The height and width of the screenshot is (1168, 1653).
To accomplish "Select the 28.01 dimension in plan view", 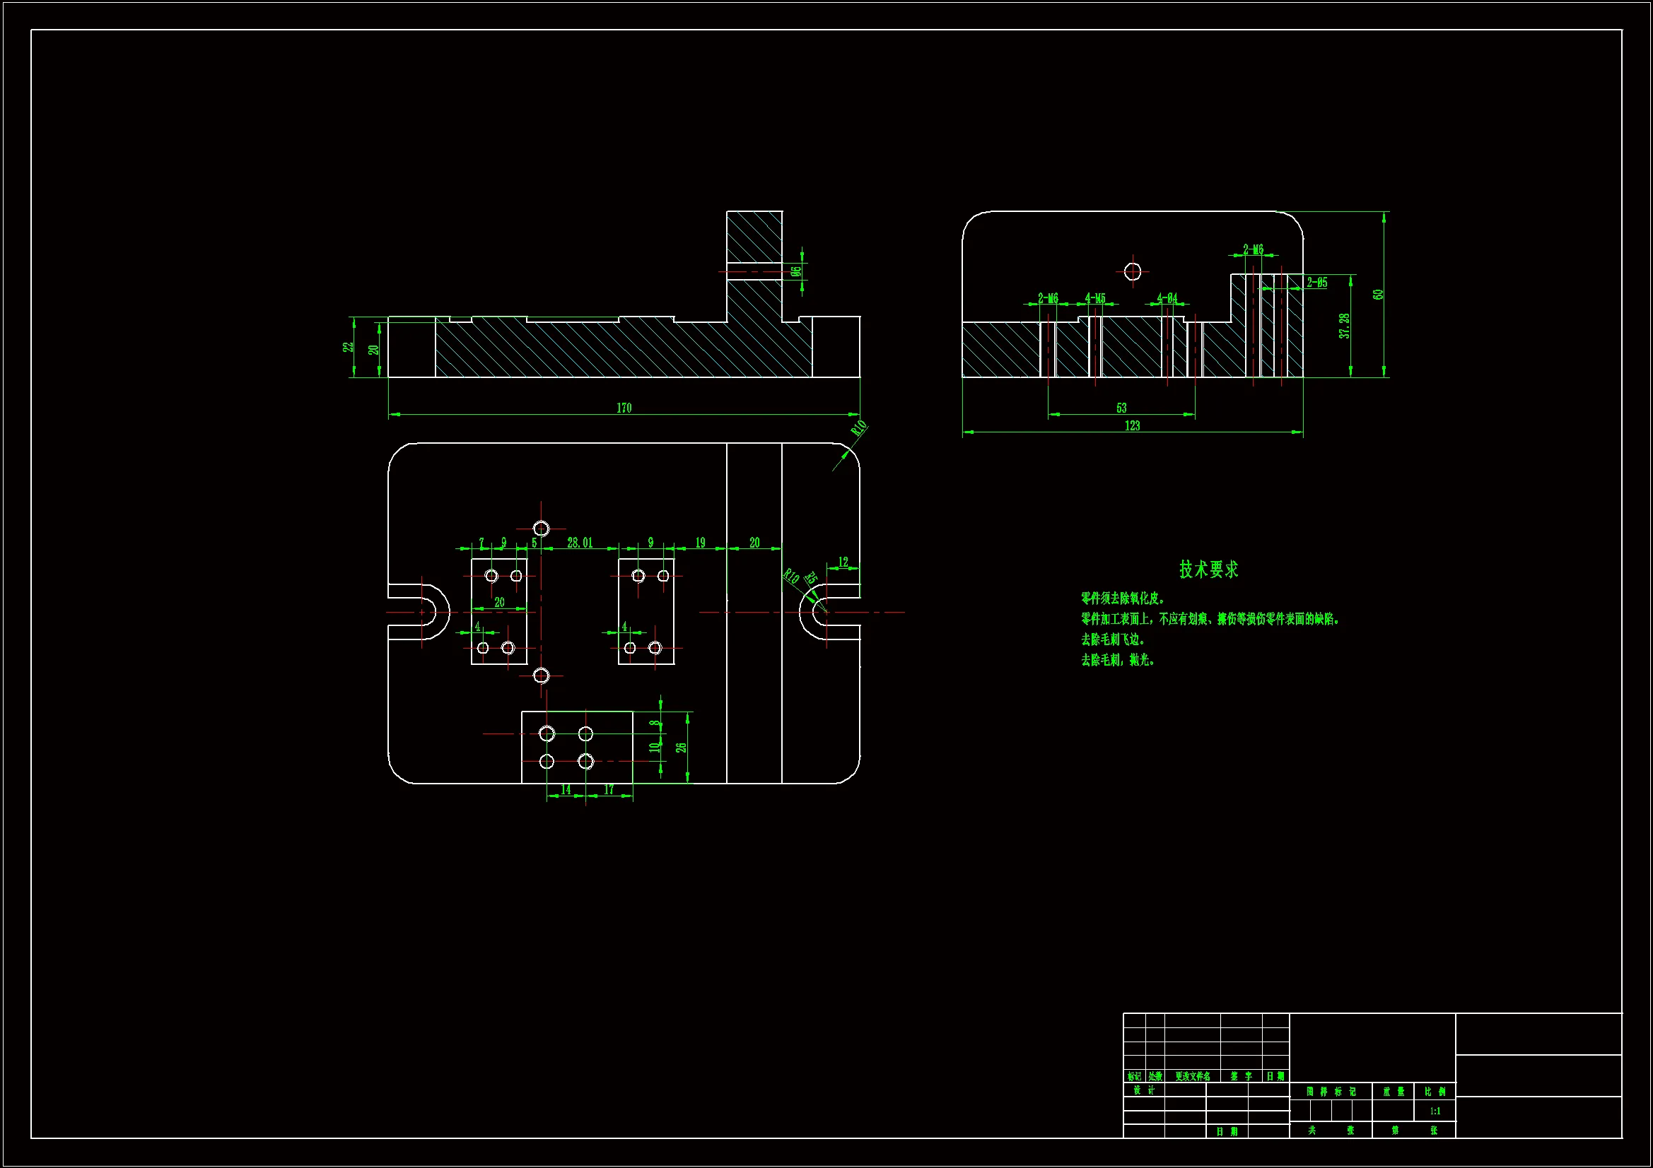I will pyautogui.click(x=580, y=543).
